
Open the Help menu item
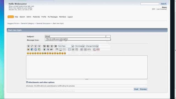[x=16, y=17]
